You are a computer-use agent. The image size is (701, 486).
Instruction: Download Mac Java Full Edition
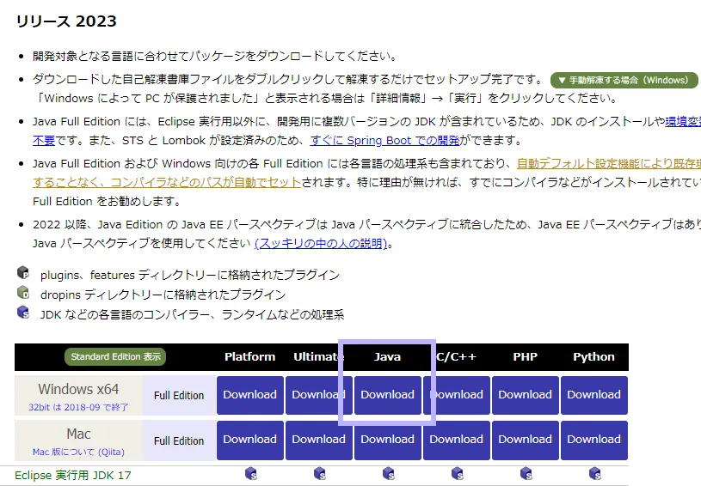[388, 440]
